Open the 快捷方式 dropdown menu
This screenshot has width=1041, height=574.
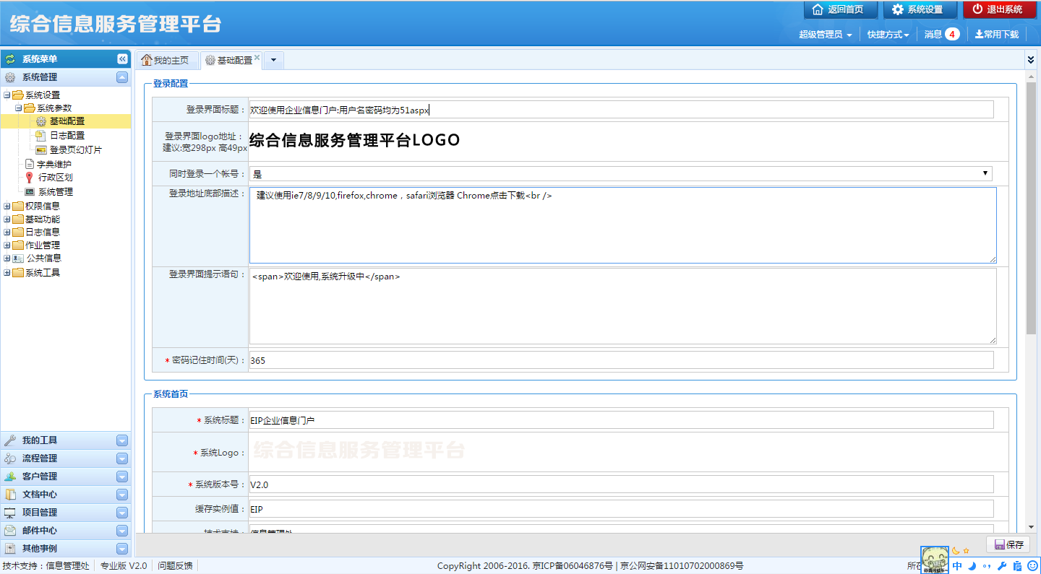tap(888, 34)
